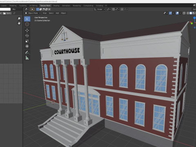This screenshot has height=147, width=196.
Task: Click the Z axis on navigation gizmo
Action: pyautogui.click(x=195, y=18)
